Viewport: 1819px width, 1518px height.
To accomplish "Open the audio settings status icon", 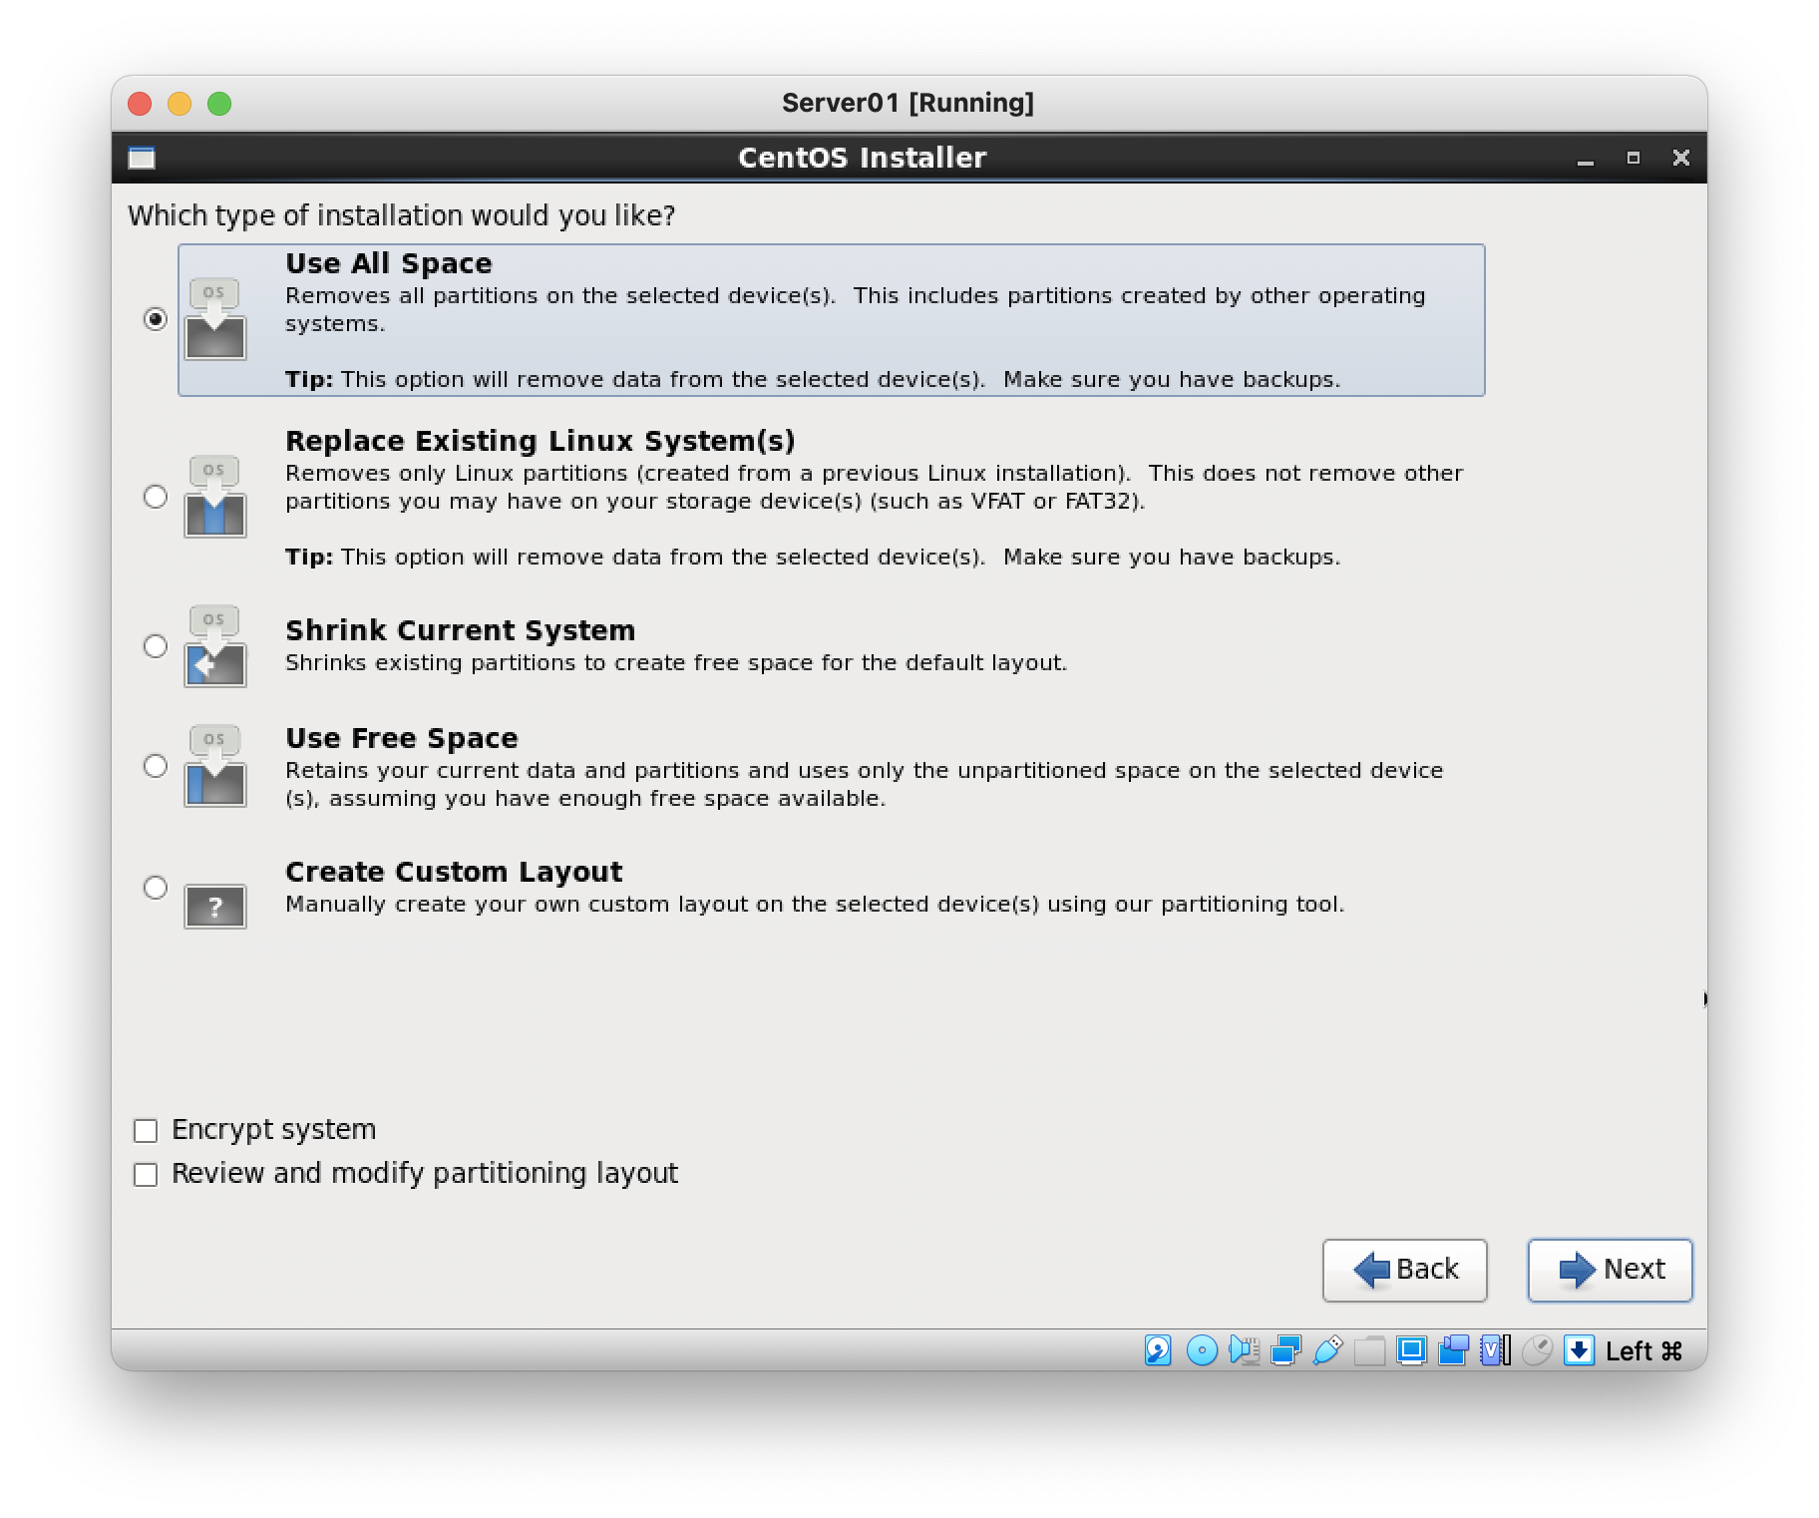I will [x=1245, y=1350].
